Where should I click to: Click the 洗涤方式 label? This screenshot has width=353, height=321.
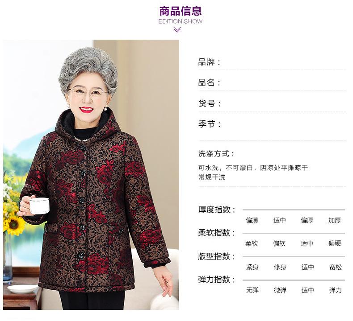click(216, 154)
